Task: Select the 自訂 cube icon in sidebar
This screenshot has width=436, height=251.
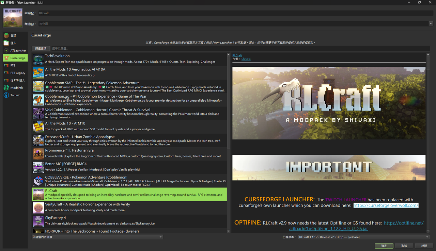Action: point(6,35)
